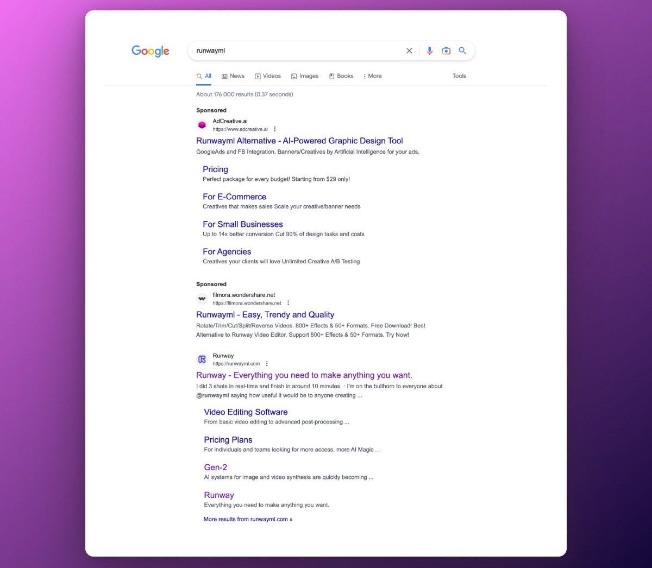Screen dimensions: 652x568
Task: Click the AdCreative.ai site name
Action: click(230, 121)
